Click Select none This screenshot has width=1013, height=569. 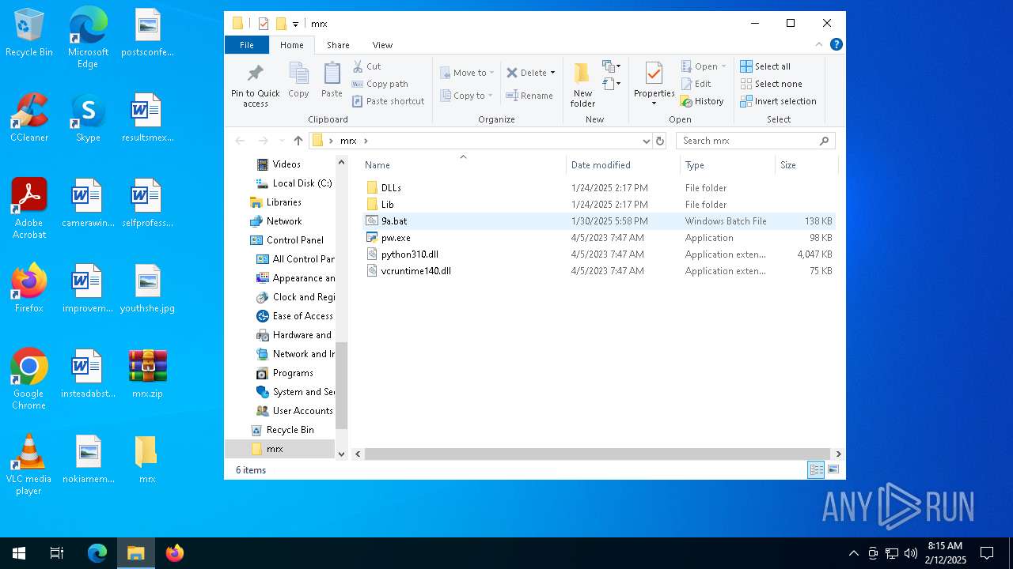[x=772, y=84]
